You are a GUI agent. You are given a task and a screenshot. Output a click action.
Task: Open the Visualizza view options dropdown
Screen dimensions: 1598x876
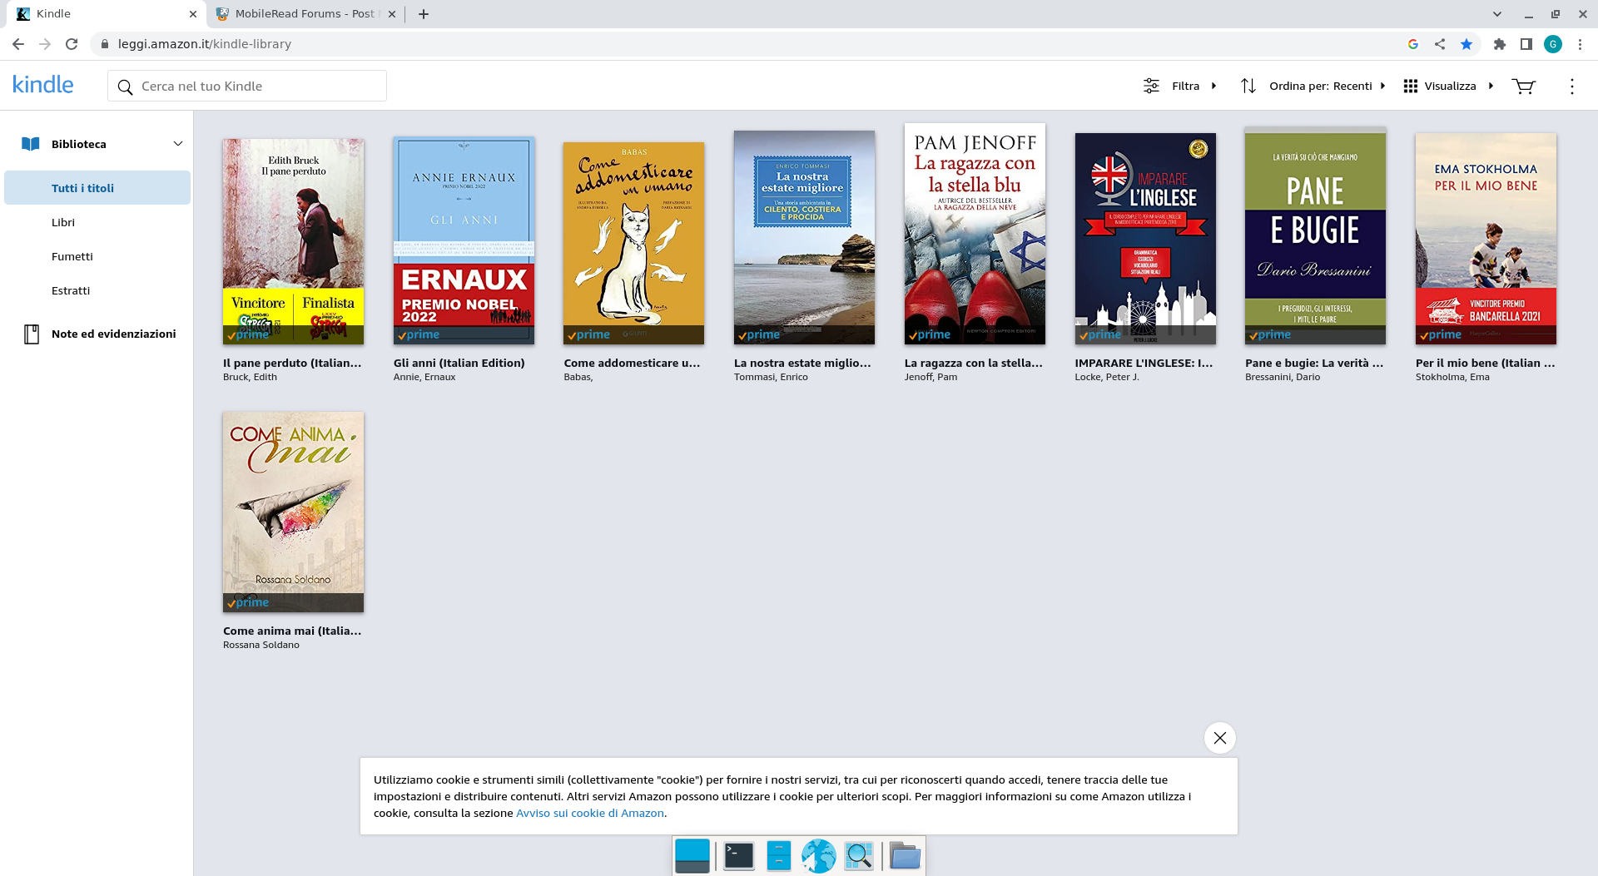(1449, 86)
